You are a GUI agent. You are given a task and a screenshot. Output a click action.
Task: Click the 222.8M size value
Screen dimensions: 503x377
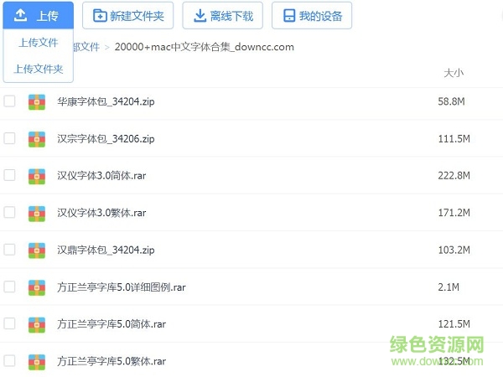(x=454, y=176)
